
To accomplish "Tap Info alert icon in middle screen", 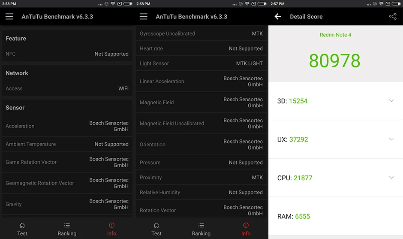I will (x=246, y=225).
